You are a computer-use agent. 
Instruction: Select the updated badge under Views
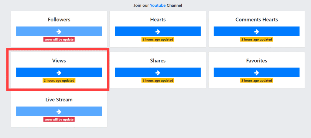click(x=59, y=80)
